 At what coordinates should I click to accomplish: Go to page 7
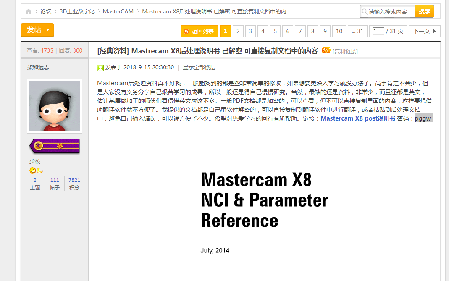coord(300,31)
